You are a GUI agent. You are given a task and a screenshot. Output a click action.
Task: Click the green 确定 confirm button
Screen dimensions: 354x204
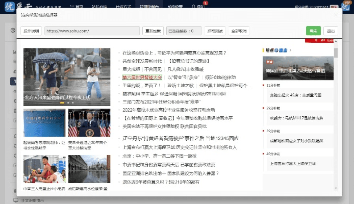(x=313, y=31)
